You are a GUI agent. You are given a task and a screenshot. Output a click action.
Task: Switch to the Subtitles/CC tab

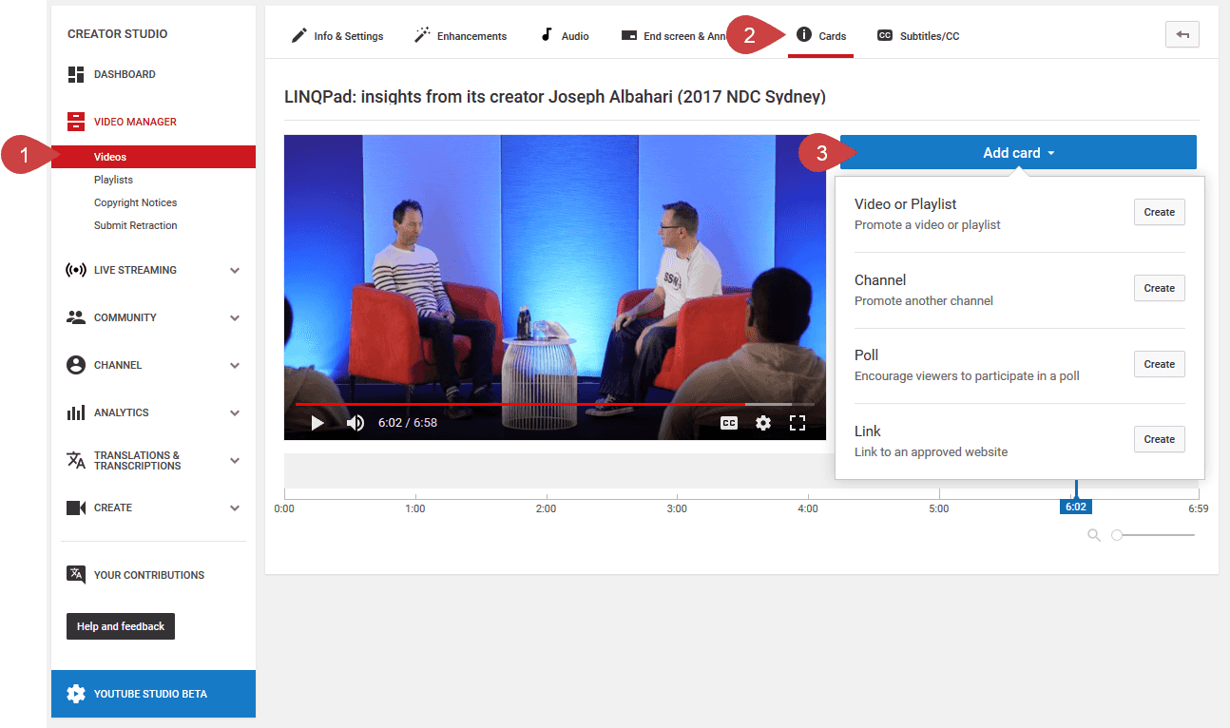[918, 36]
